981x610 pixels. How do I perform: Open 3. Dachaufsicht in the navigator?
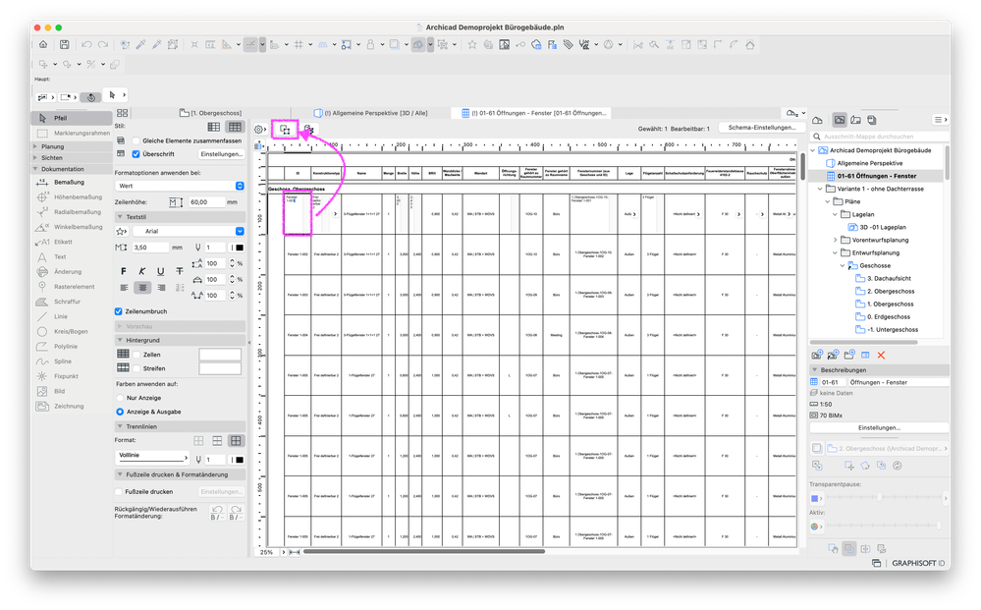tap(889, 278)
